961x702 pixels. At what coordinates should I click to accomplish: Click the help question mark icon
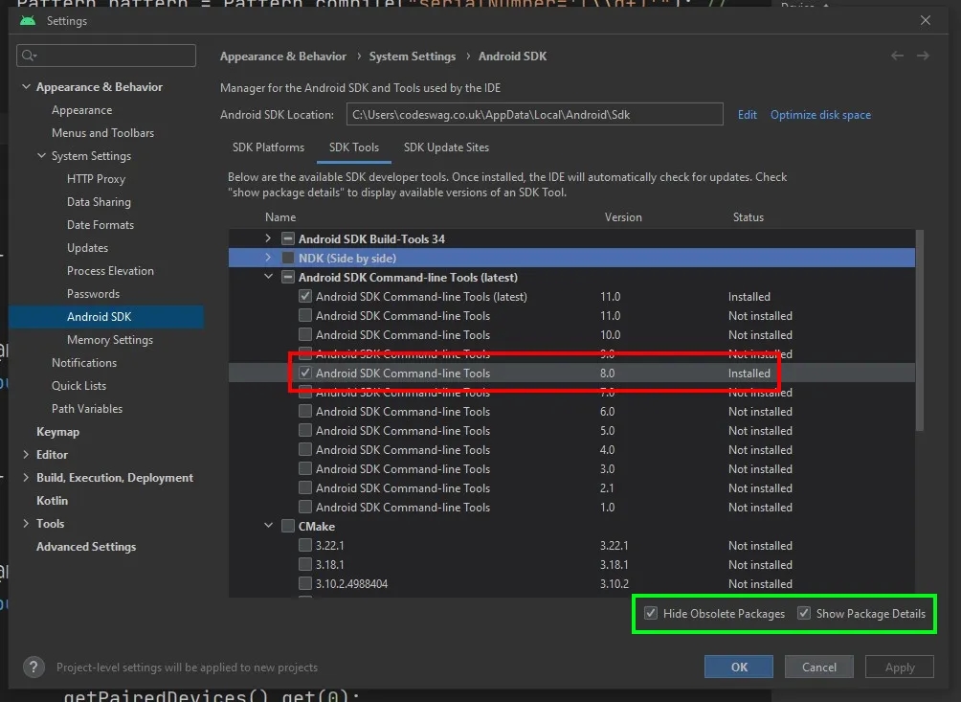[34, 668]
